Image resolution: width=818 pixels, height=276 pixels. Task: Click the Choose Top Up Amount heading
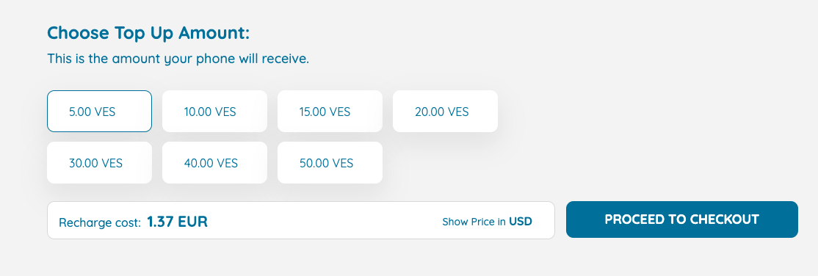(148, 33)
